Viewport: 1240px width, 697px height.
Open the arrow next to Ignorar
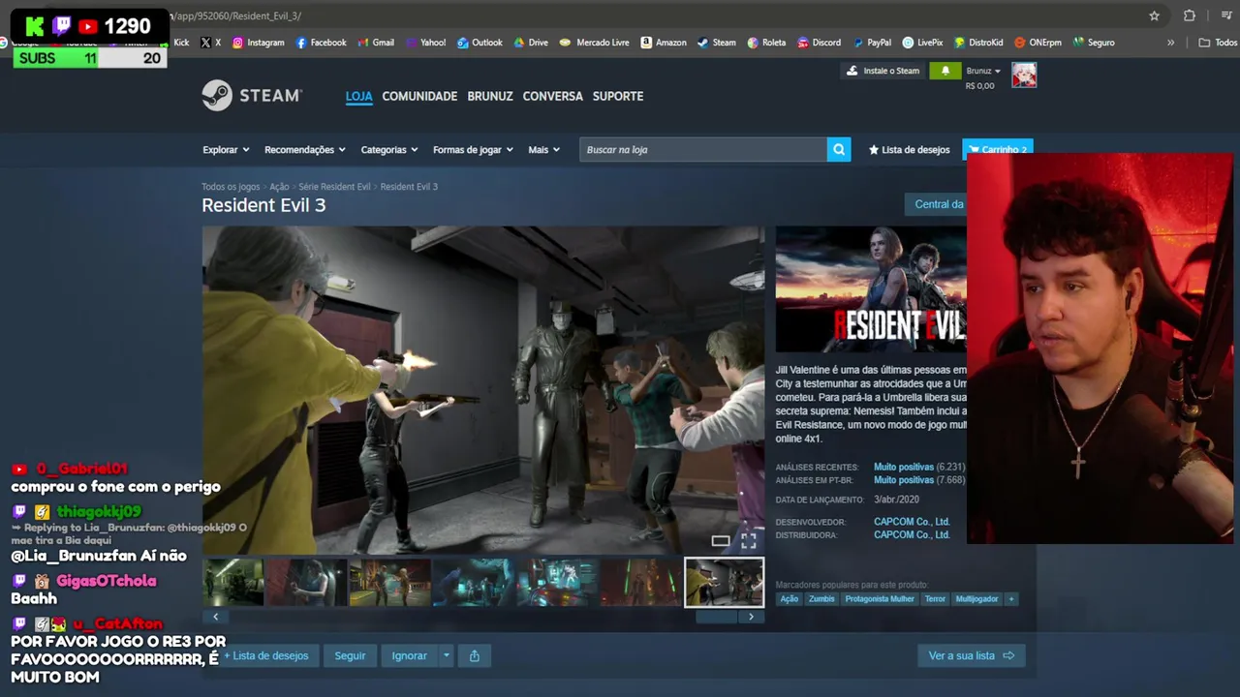pyautogui.click(x=446, y=655)
